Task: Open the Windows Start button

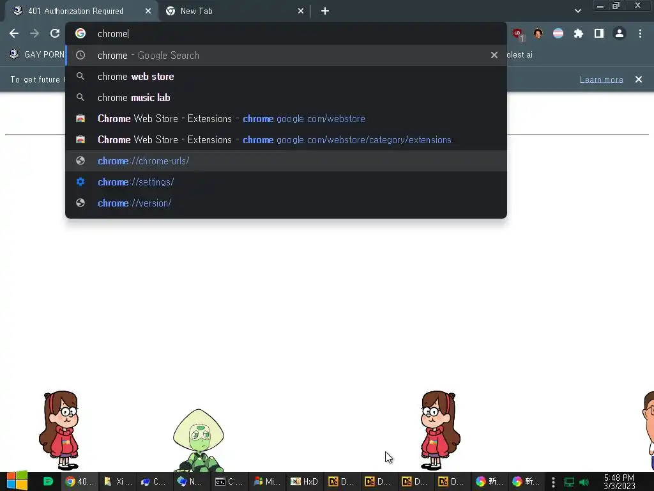Action: coord(17,481)
